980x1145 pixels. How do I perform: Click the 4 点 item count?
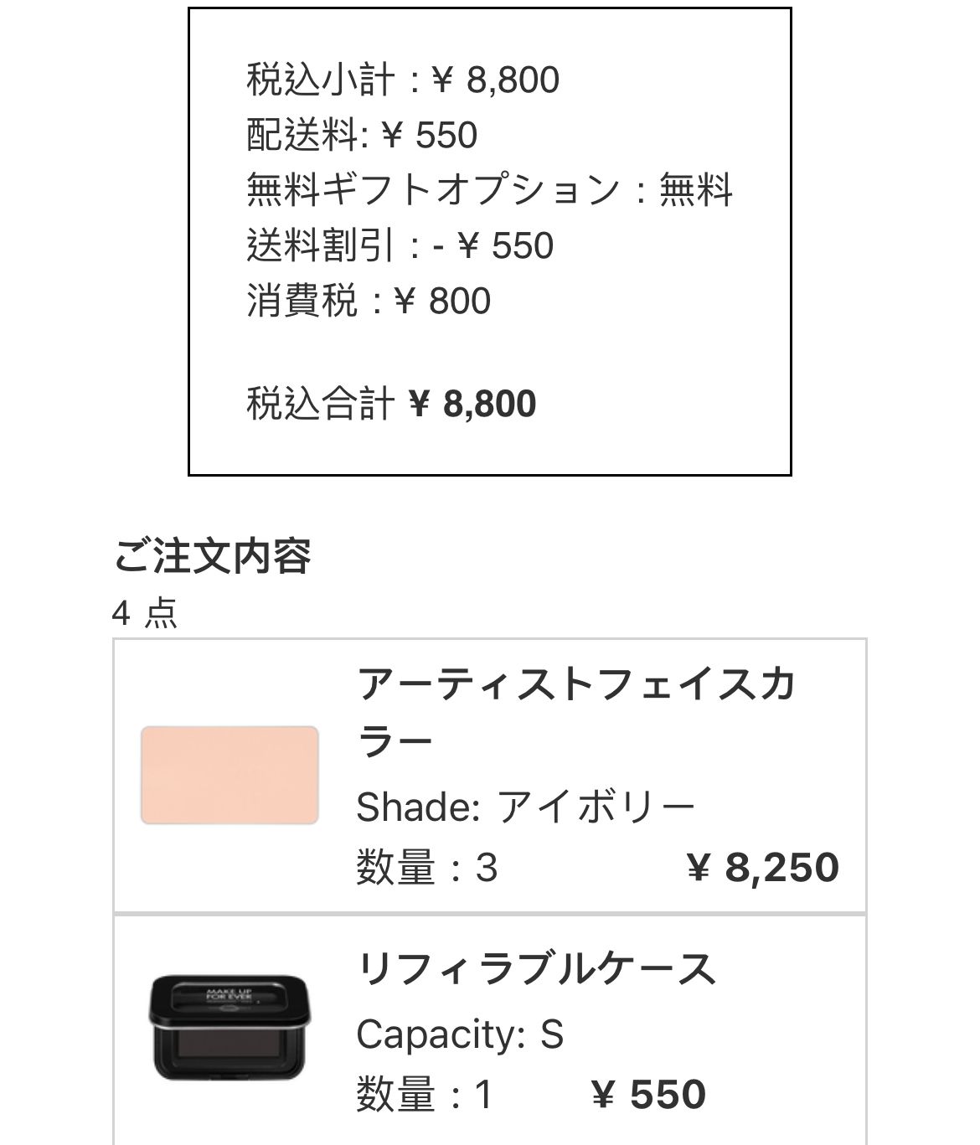tap(145, 613)
